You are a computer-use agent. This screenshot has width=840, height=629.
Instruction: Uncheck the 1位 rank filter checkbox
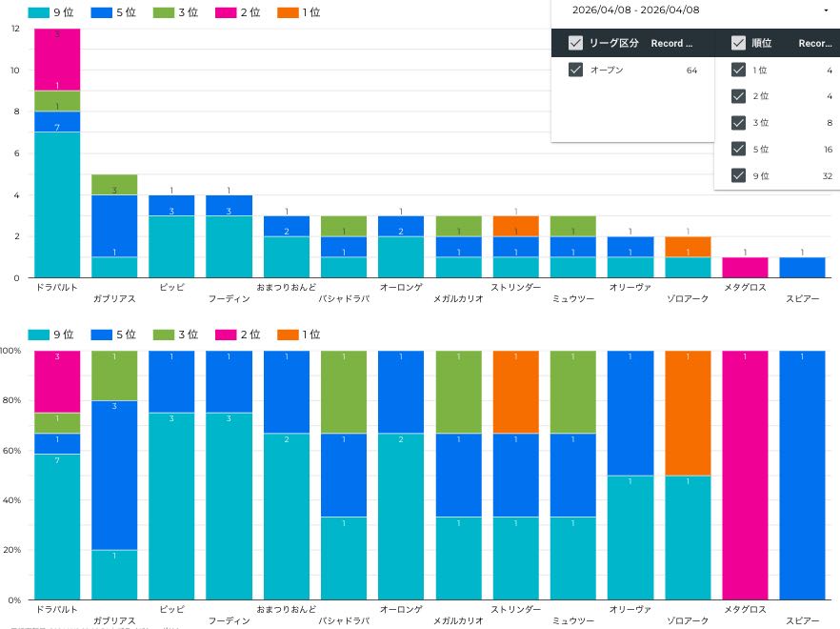click(x=737, y=70)
